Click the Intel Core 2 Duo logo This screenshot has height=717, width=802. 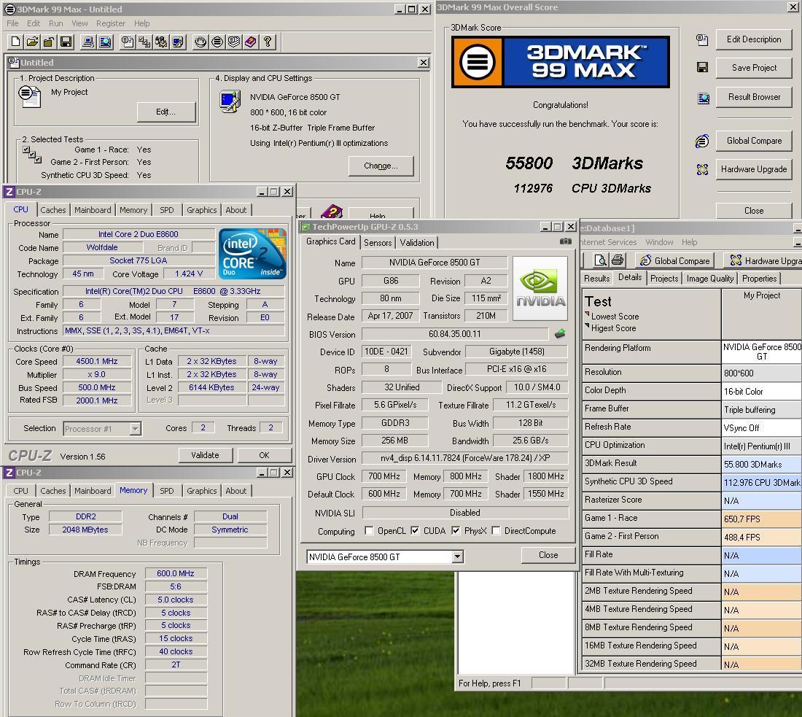tap(252, 254)
